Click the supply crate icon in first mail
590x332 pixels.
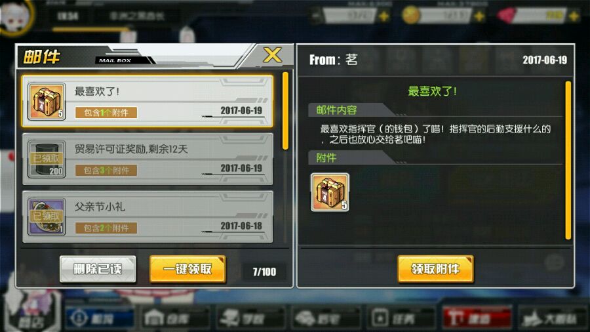47,102
